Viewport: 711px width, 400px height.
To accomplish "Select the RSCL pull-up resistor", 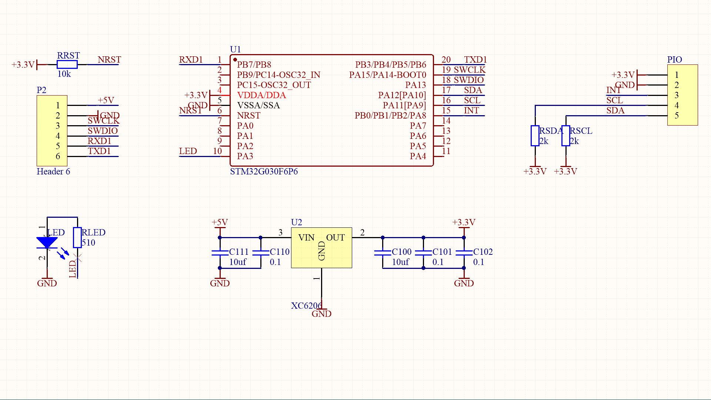I will [565, 136].
